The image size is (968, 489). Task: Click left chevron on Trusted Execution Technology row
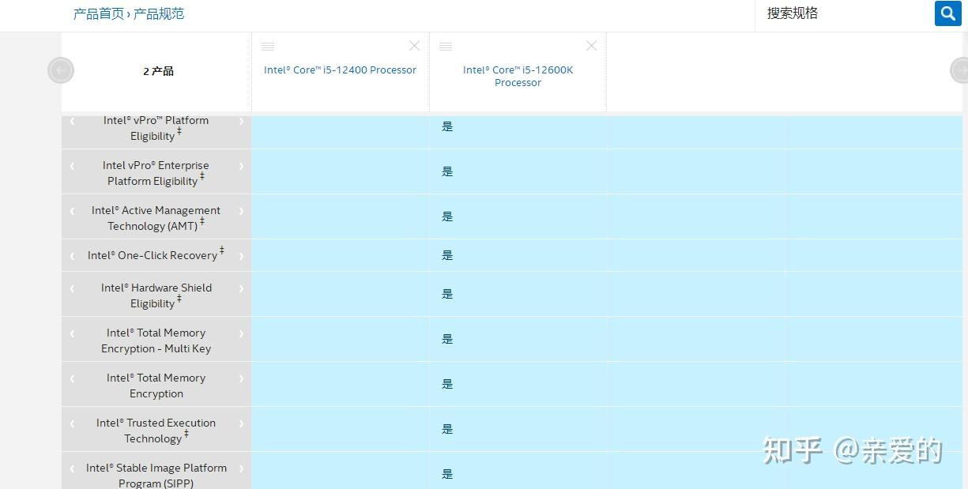tap(72, 423)
